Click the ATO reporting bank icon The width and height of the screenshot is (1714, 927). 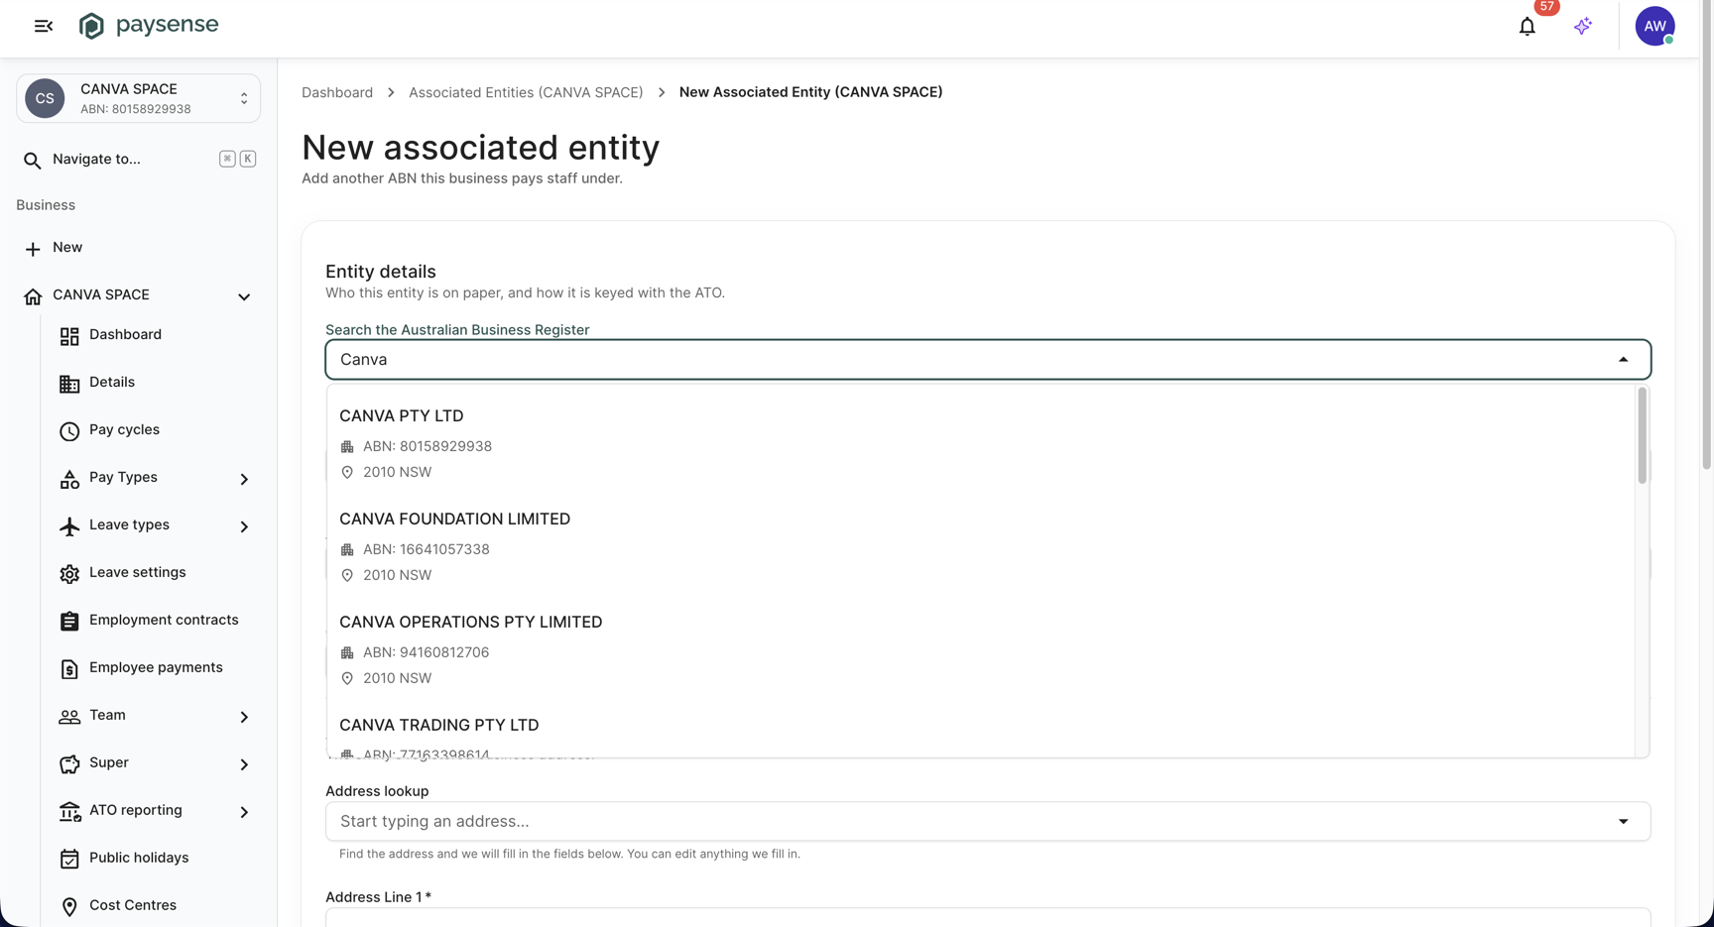pos(69,812)
